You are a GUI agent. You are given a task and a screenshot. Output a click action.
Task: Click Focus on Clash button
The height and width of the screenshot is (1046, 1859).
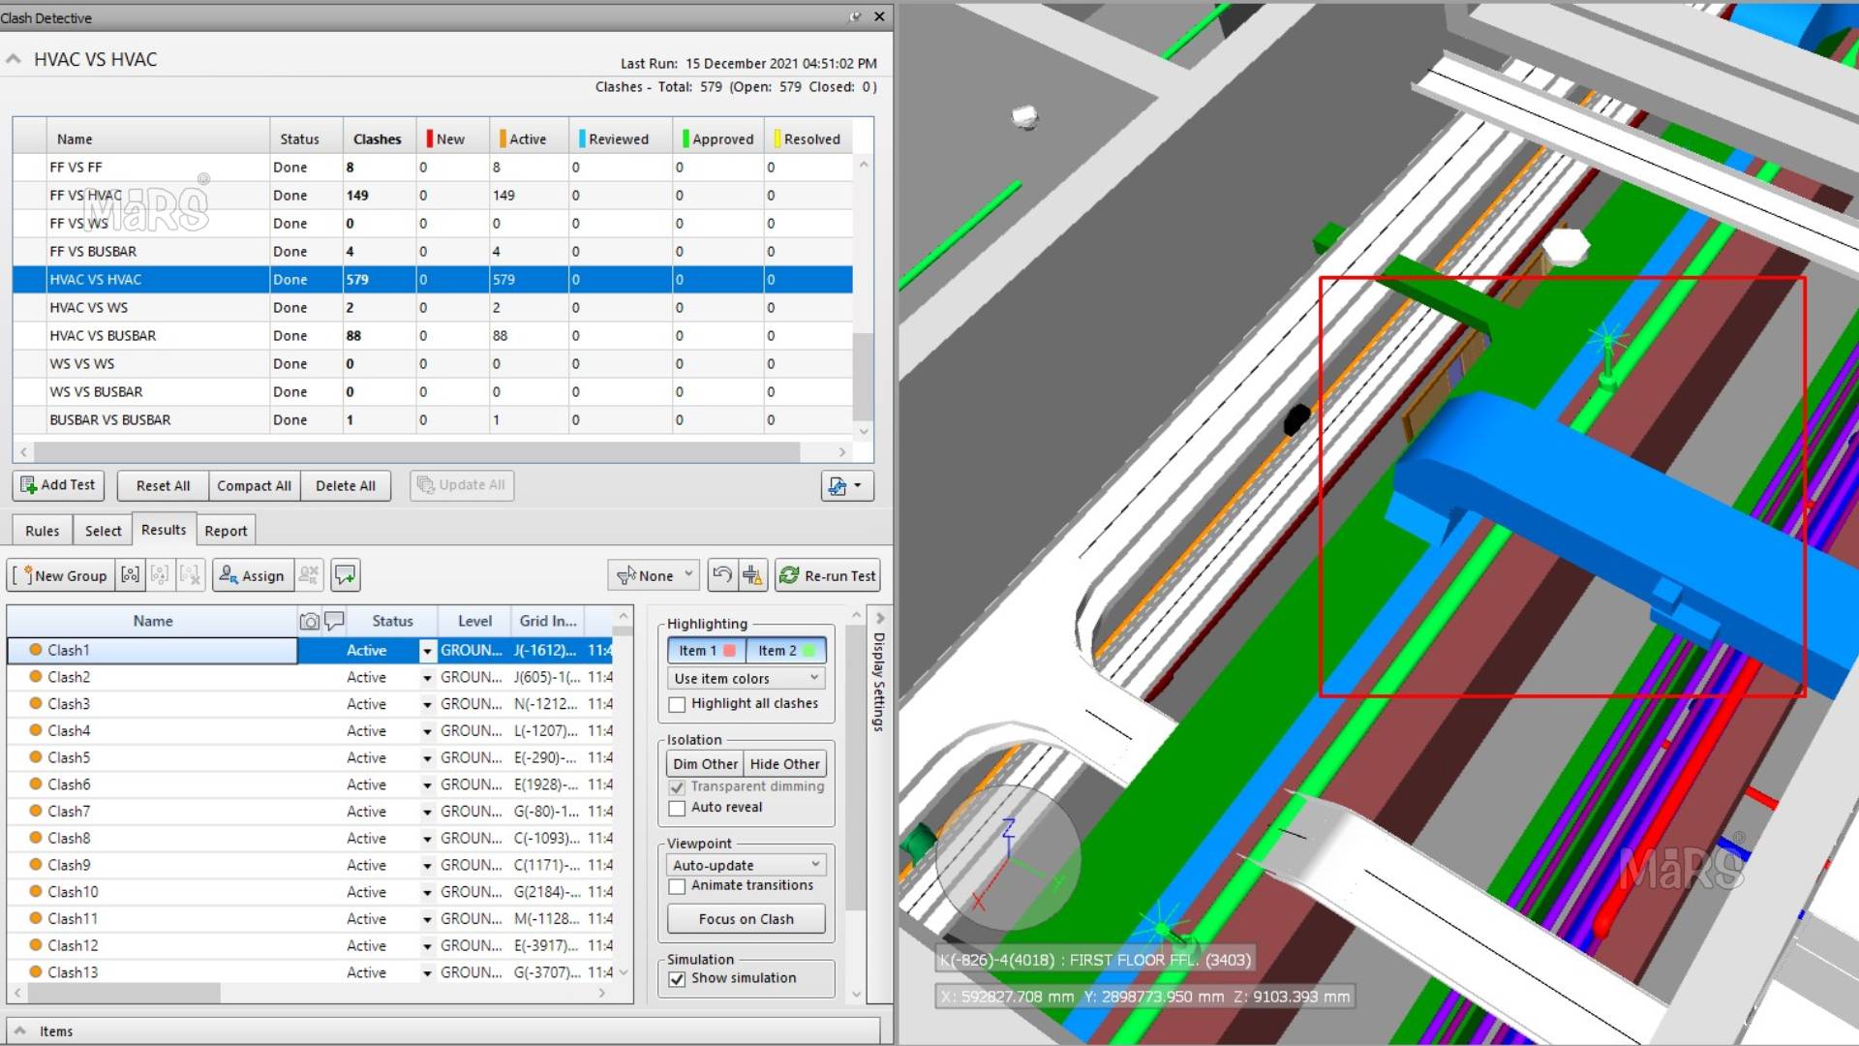pos(746,919)
